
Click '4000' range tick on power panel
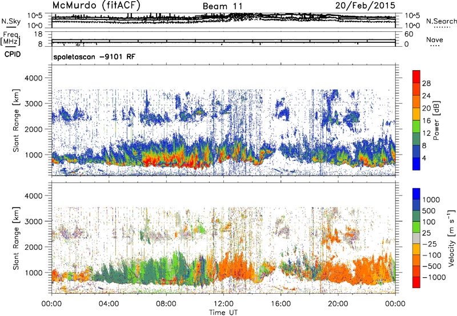[33, 78]
